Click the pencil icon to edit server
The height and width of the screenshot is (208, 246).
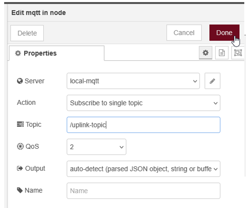(212, 81)
